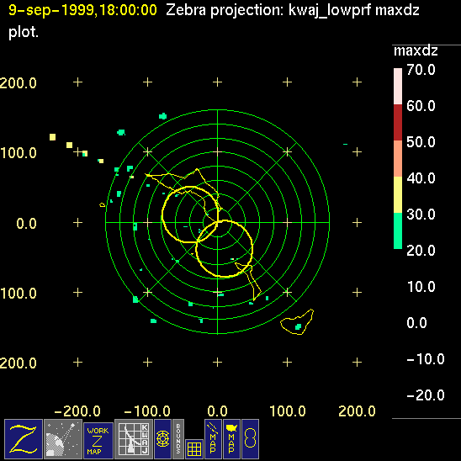The image size is (461, 461).
Task: Select the WORK Z MAP button
Action: (98, 441)
